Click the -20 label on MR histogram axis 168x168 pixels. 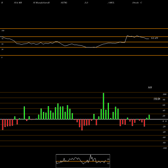(164, 127)
